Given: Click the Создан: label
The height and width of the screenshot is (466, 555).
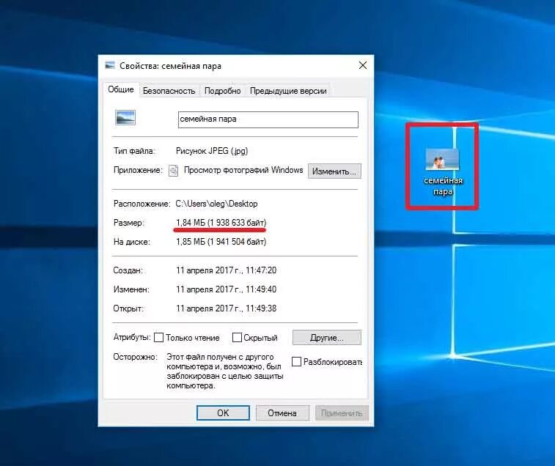Looking at the screenshot, I should tap(128, 270).
